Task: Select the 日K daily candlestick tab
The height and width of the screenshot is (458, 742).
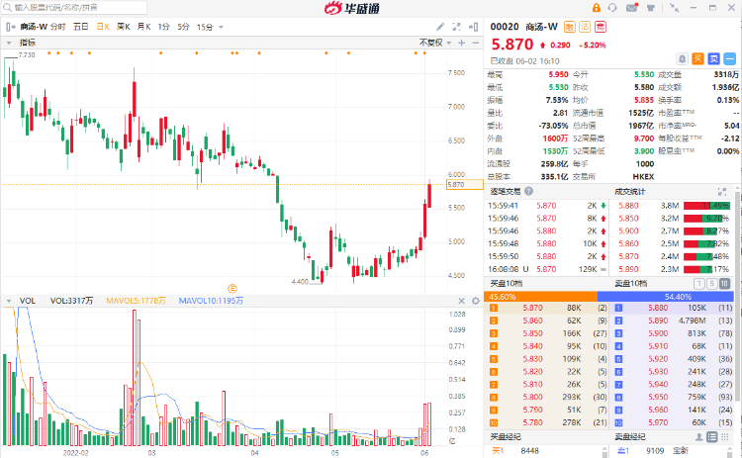Action: tap(103, 27)
